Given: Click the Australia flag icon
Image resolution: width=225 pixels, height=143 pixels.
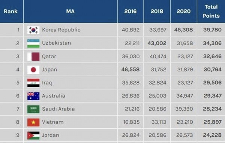Looking at the screenshot, I should click(x=33, y=96).
